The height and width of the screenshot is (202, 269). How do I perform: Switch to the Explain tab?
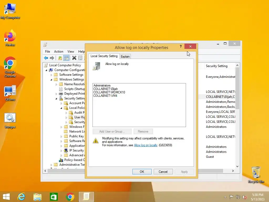coord(125,57)
